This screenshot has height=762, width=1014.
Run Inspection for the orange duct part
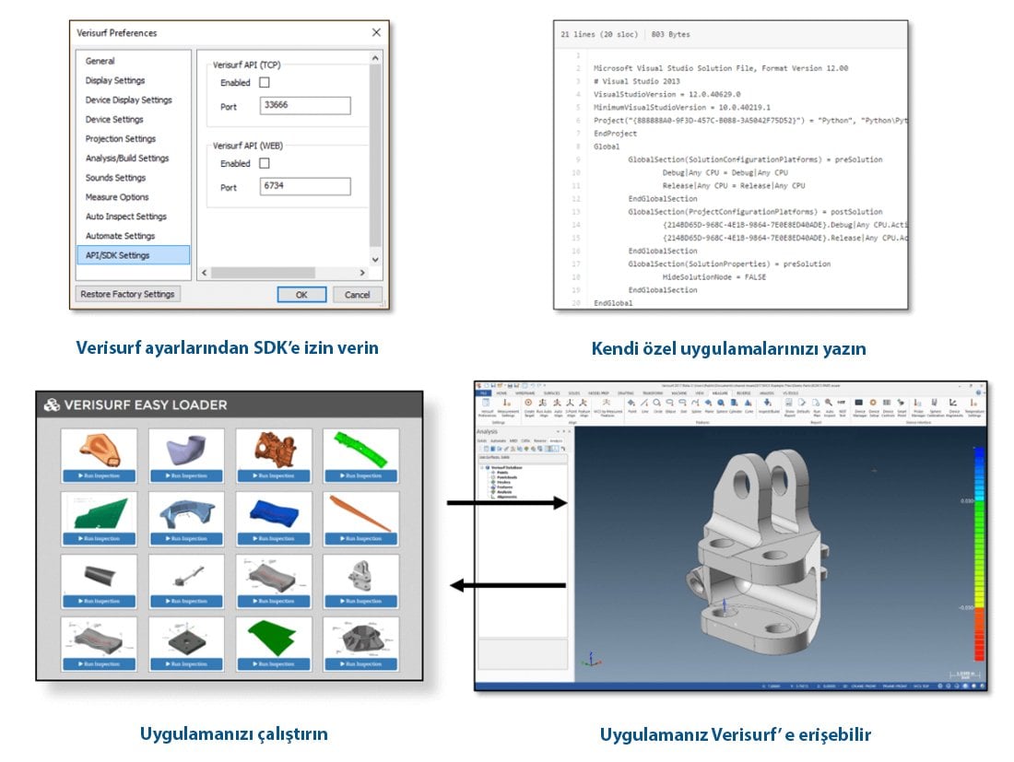(99, 475)
